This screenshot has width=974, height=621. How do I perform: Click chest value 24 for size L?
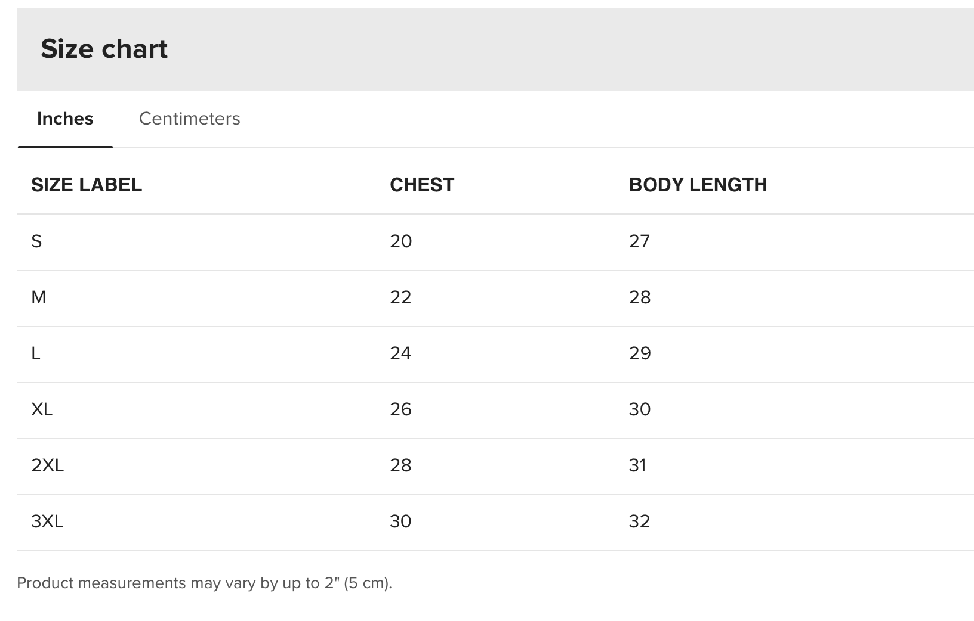[400, 353]
